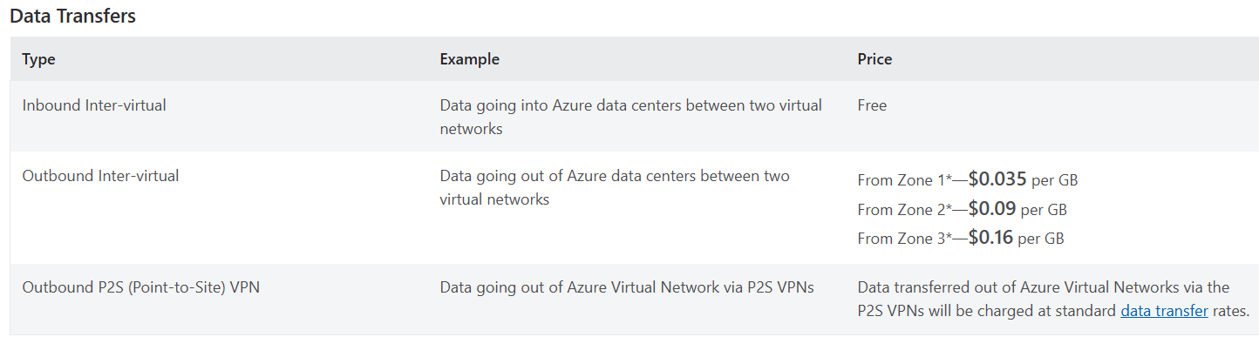This screenshot has width=1259, height=337.
Task: Open the data transfer rates link
Action: (1164, 311)
